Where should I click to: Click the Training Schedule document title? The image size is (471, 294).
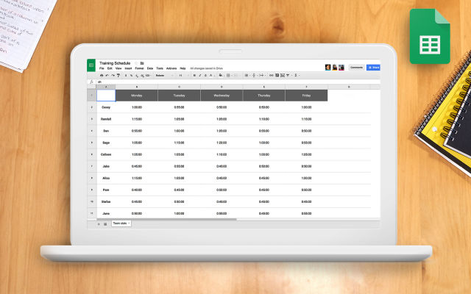click(117, 63)
